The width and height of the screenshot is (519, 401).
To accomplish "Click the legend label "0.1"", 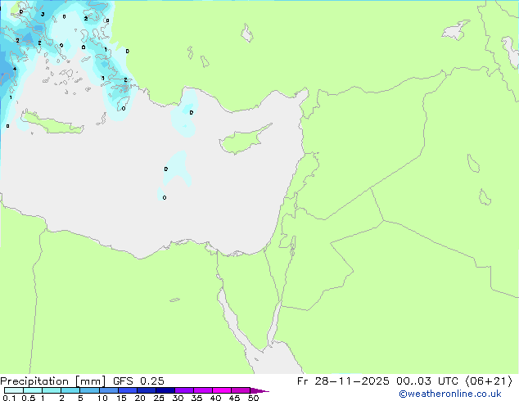I will [x=9, y=398].
